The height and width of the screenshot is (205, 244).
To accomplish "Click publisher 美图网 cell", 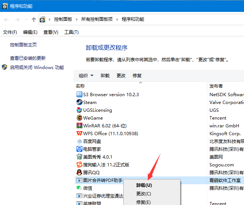I will pos(216,157).
